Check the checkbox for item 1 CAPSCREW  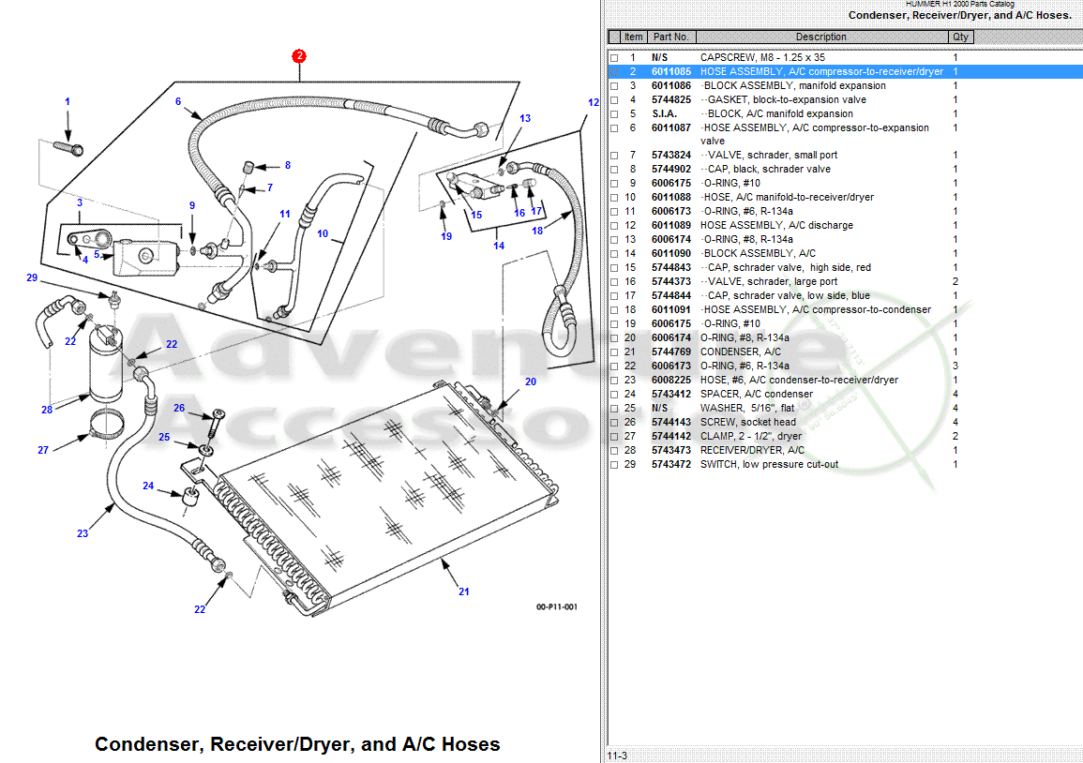615,57
